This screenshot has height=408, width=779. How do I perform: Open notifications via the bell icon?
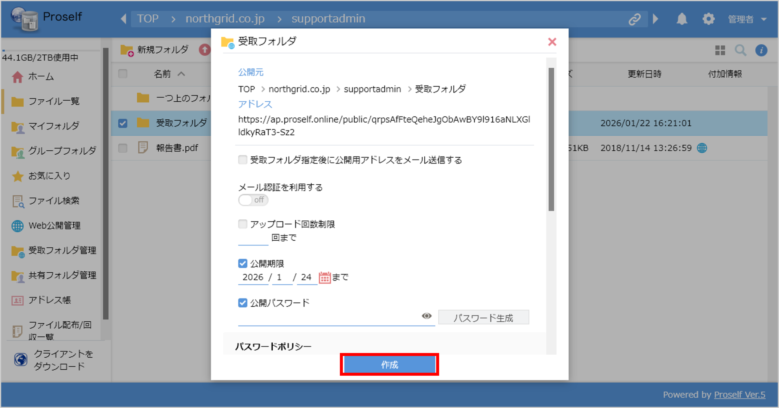pyautogui.click(x=682, y=19)
